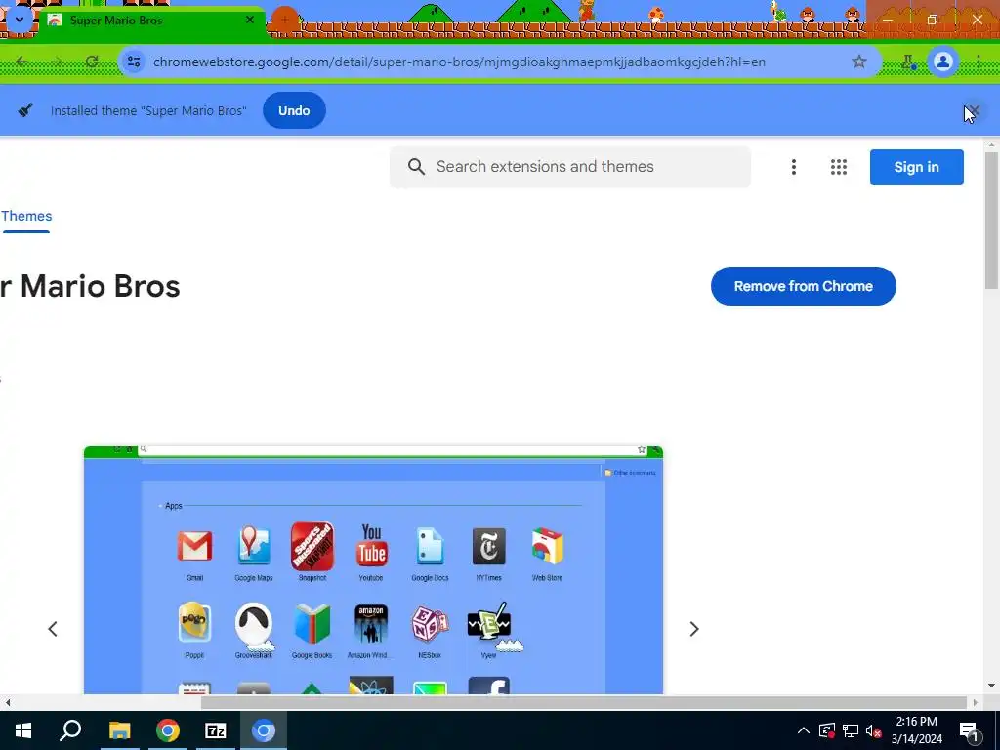Bookmark this page with the star
The width and height of the screenshot is (1000, 750).
click(x=859, y=62)
